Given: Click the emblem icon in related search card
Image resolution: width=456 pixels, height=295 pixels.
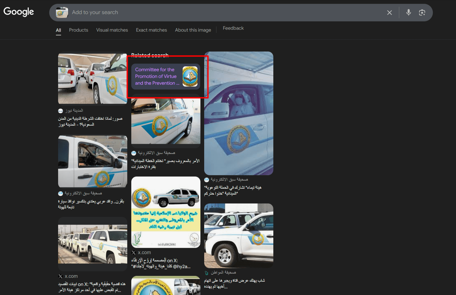Looking at the screenshot, I should (x=190, y=77).
